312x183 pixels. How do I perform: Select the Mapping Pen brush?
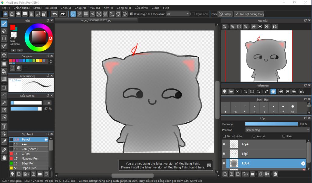tap(29, 159)
